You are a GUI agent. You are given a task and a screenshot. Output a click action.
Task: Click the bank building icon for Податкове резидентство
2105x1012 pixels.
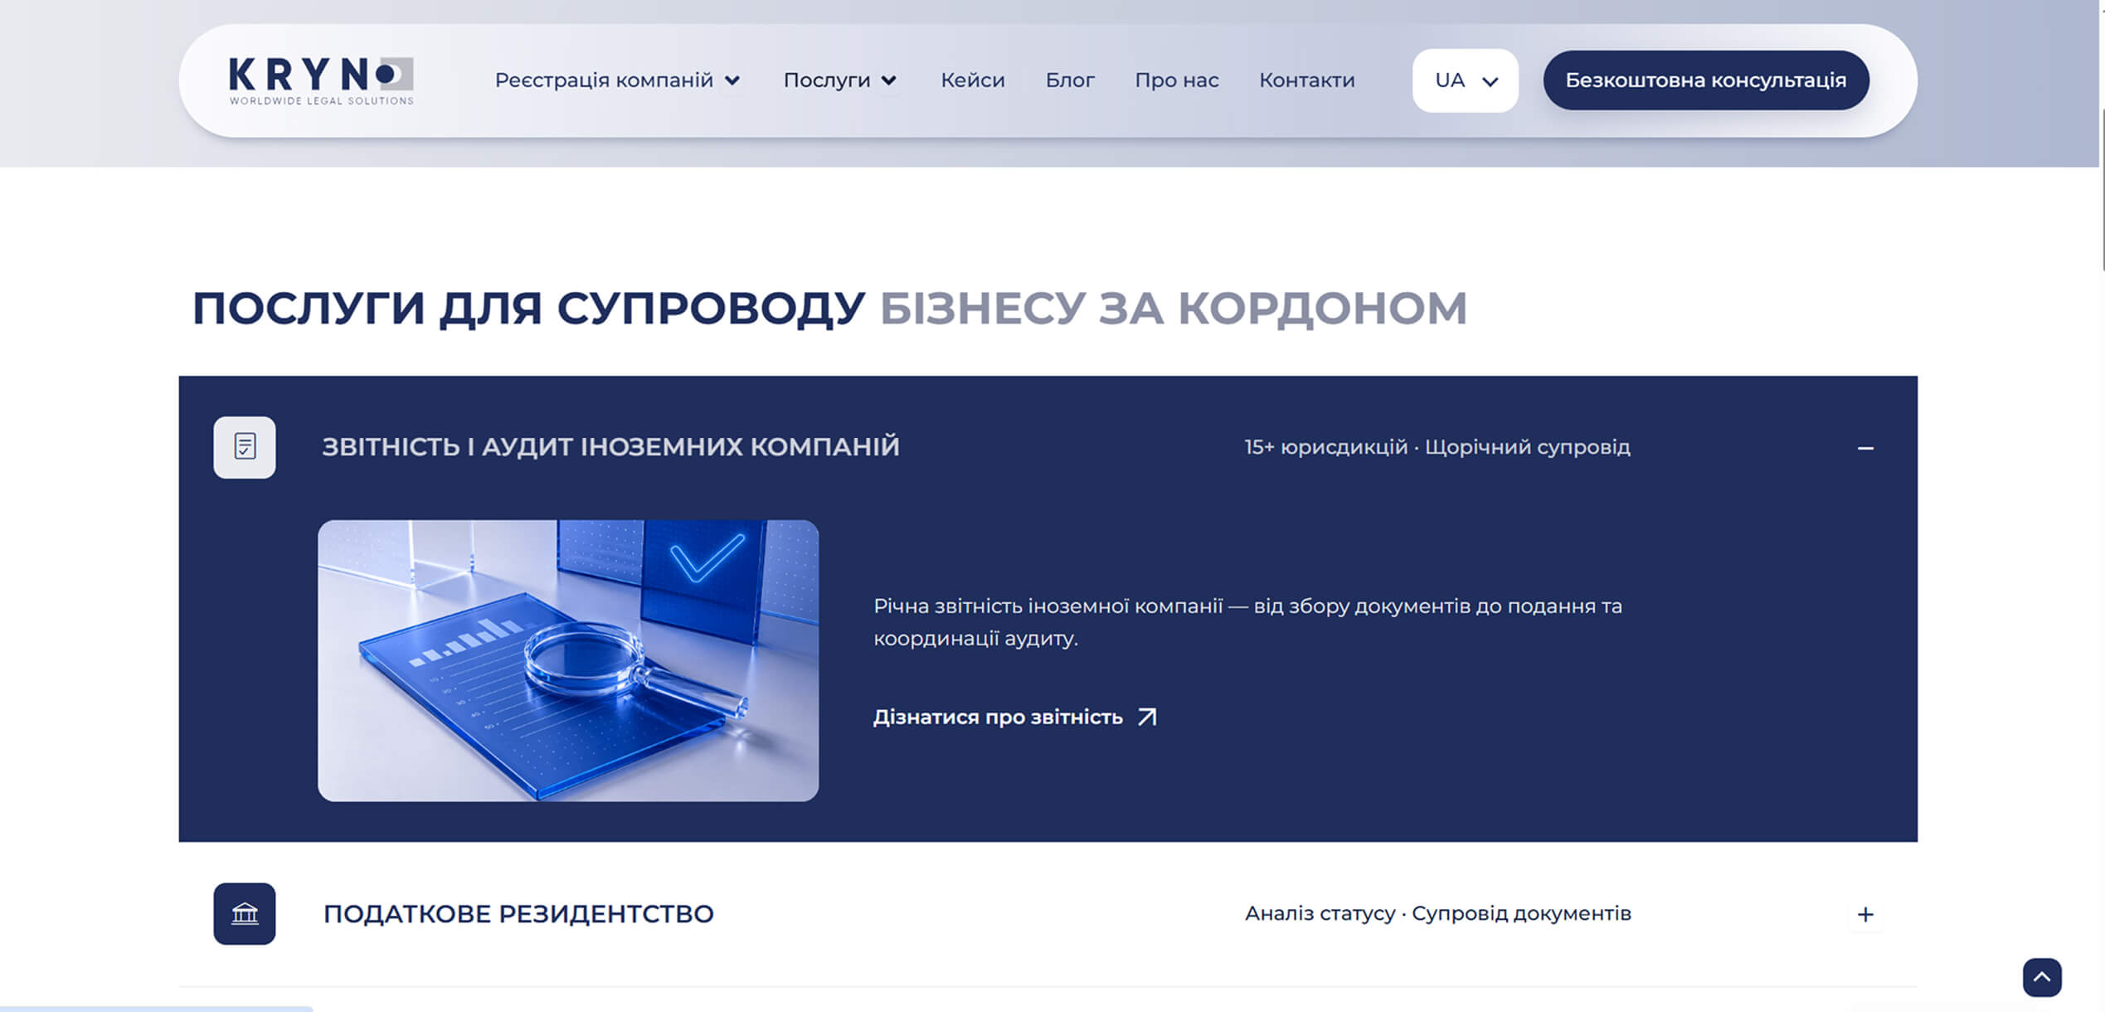(245, 913)
